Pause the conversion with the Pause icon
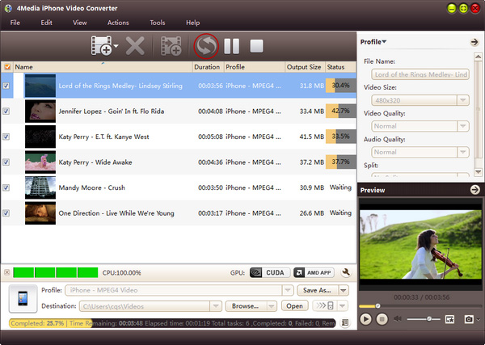This screenshot has width=485, height=345. point(231,45)
